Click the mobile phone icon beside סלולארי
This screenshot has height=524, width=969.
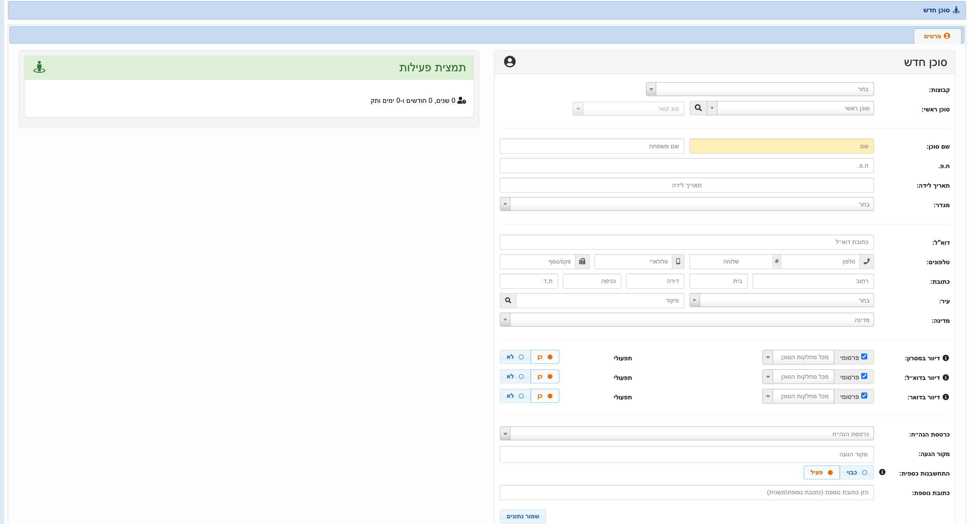[678, 262]
